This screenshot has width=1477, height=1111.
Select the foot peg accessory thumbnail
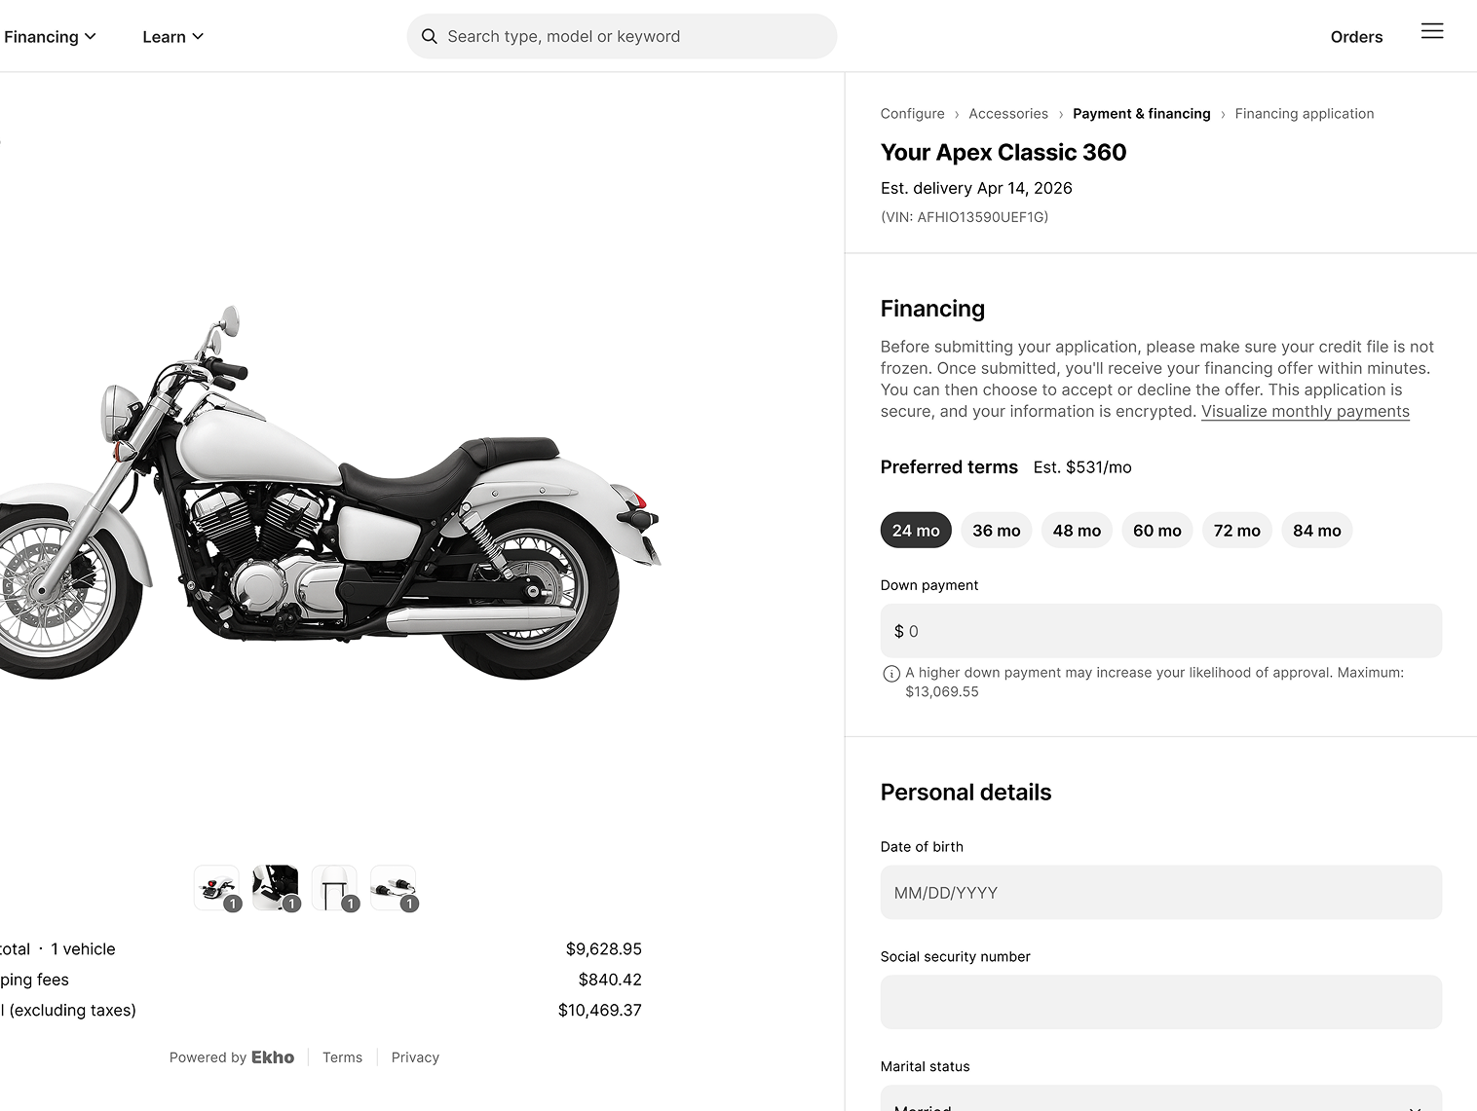276,887
